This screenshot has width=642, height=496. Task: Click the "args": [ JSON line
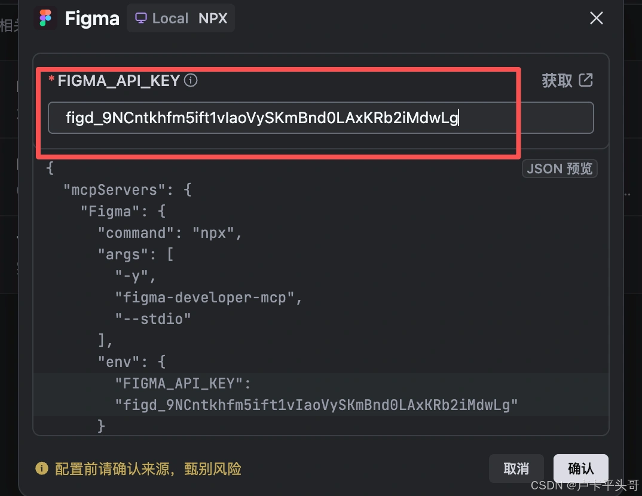coord(136,255)
